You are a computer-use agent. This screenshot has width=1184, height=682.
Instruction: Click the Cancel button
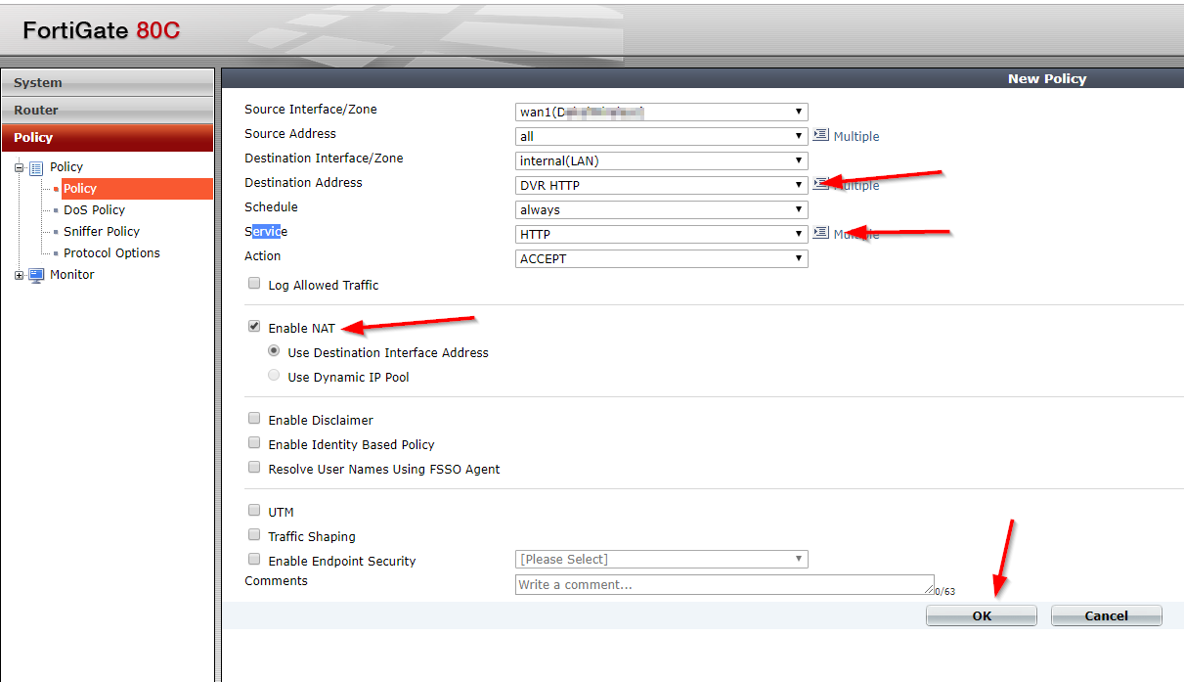pos(1106,614)
